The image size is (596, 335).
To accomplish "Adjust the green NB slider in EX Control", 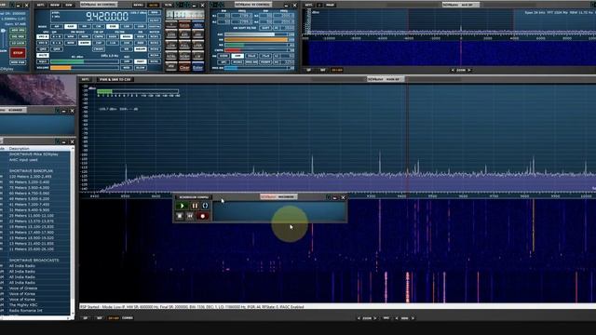I will [x=256, y=46].
